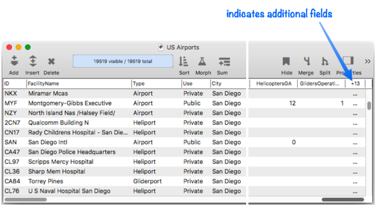The height and width of the screenshot is (206, 376).
Task: Click the Merge fields icon
Action: tap(306, 62)
